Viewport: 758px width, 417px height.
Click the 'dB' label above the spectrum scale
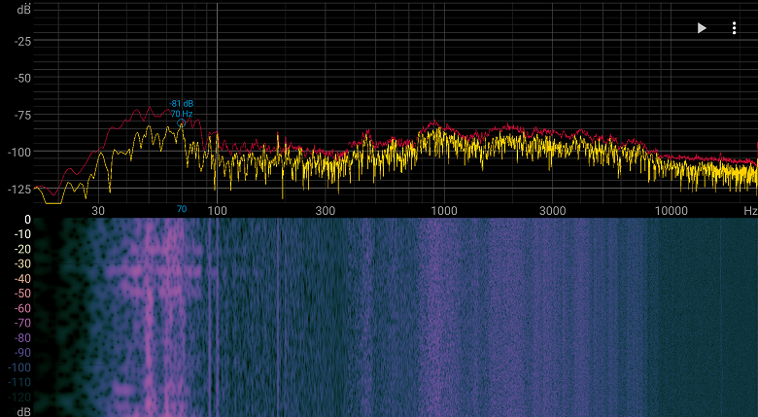[24, 9]
